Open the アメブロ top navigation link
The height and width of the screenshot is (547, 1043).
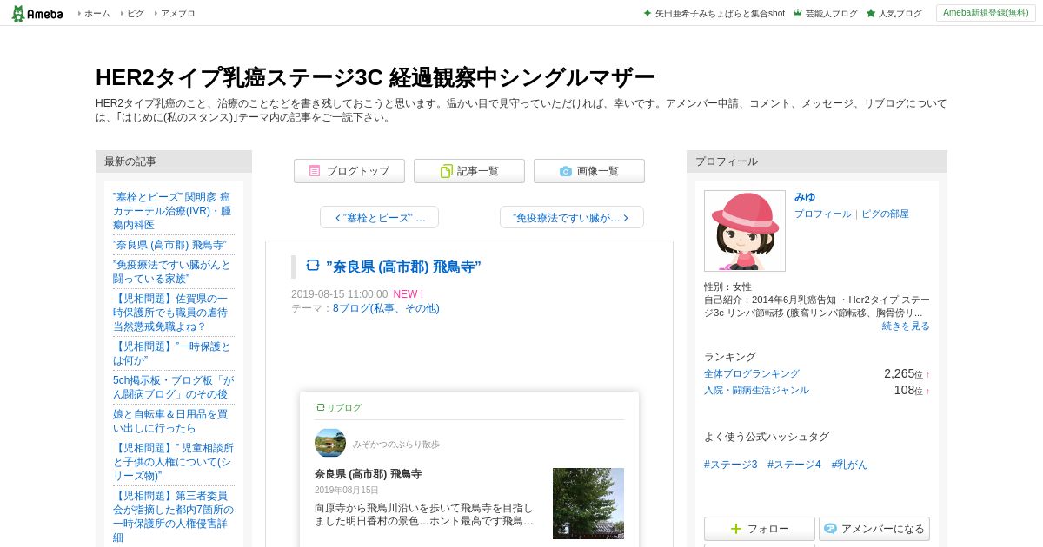click(177, 13)
